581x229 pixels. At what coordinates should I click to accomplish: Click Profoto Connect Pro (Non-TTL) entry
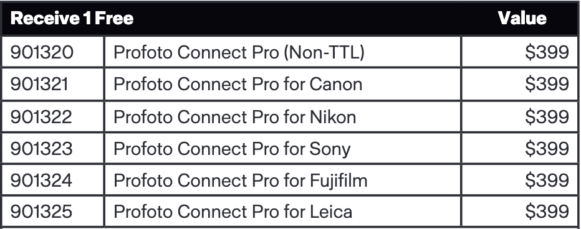tap(239, 52)
